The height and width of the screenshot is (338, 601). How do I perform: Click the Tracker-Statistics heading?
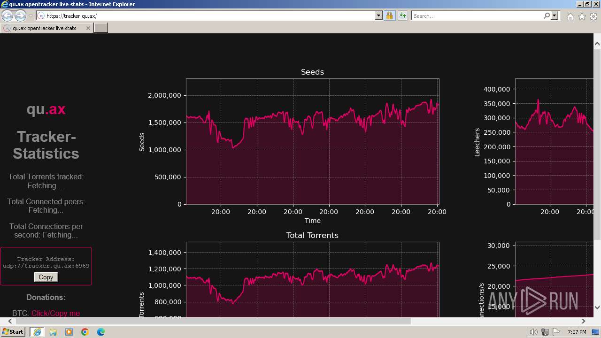point(46,145)
